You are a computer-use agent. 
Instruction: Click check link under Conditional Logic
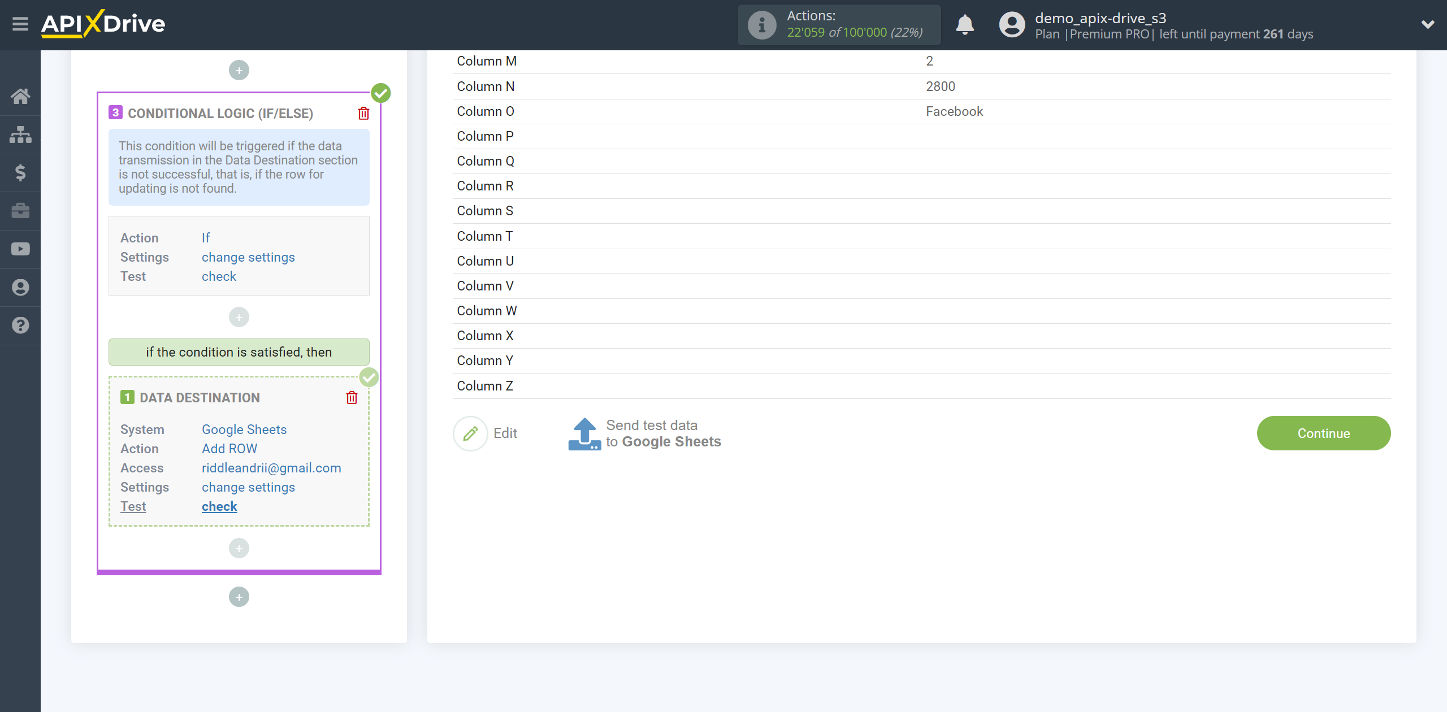[219, 276]
